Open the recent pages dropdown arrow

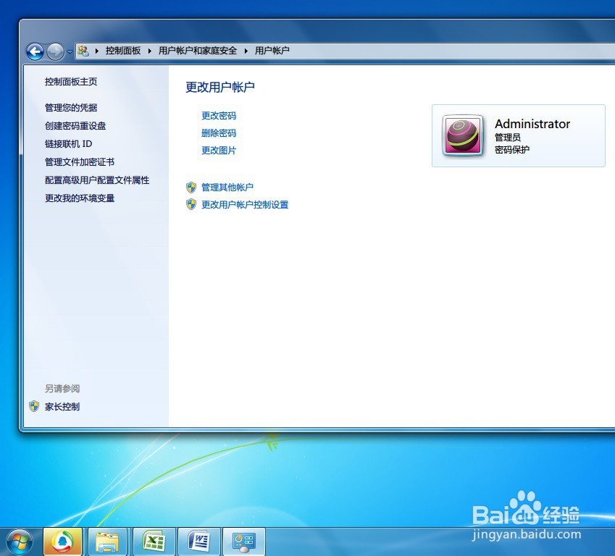click(70, 51)
